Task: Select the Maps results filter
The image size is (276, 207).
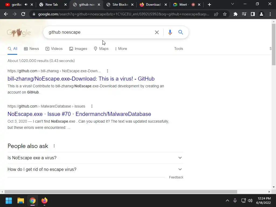Action: tap(101, 49)
